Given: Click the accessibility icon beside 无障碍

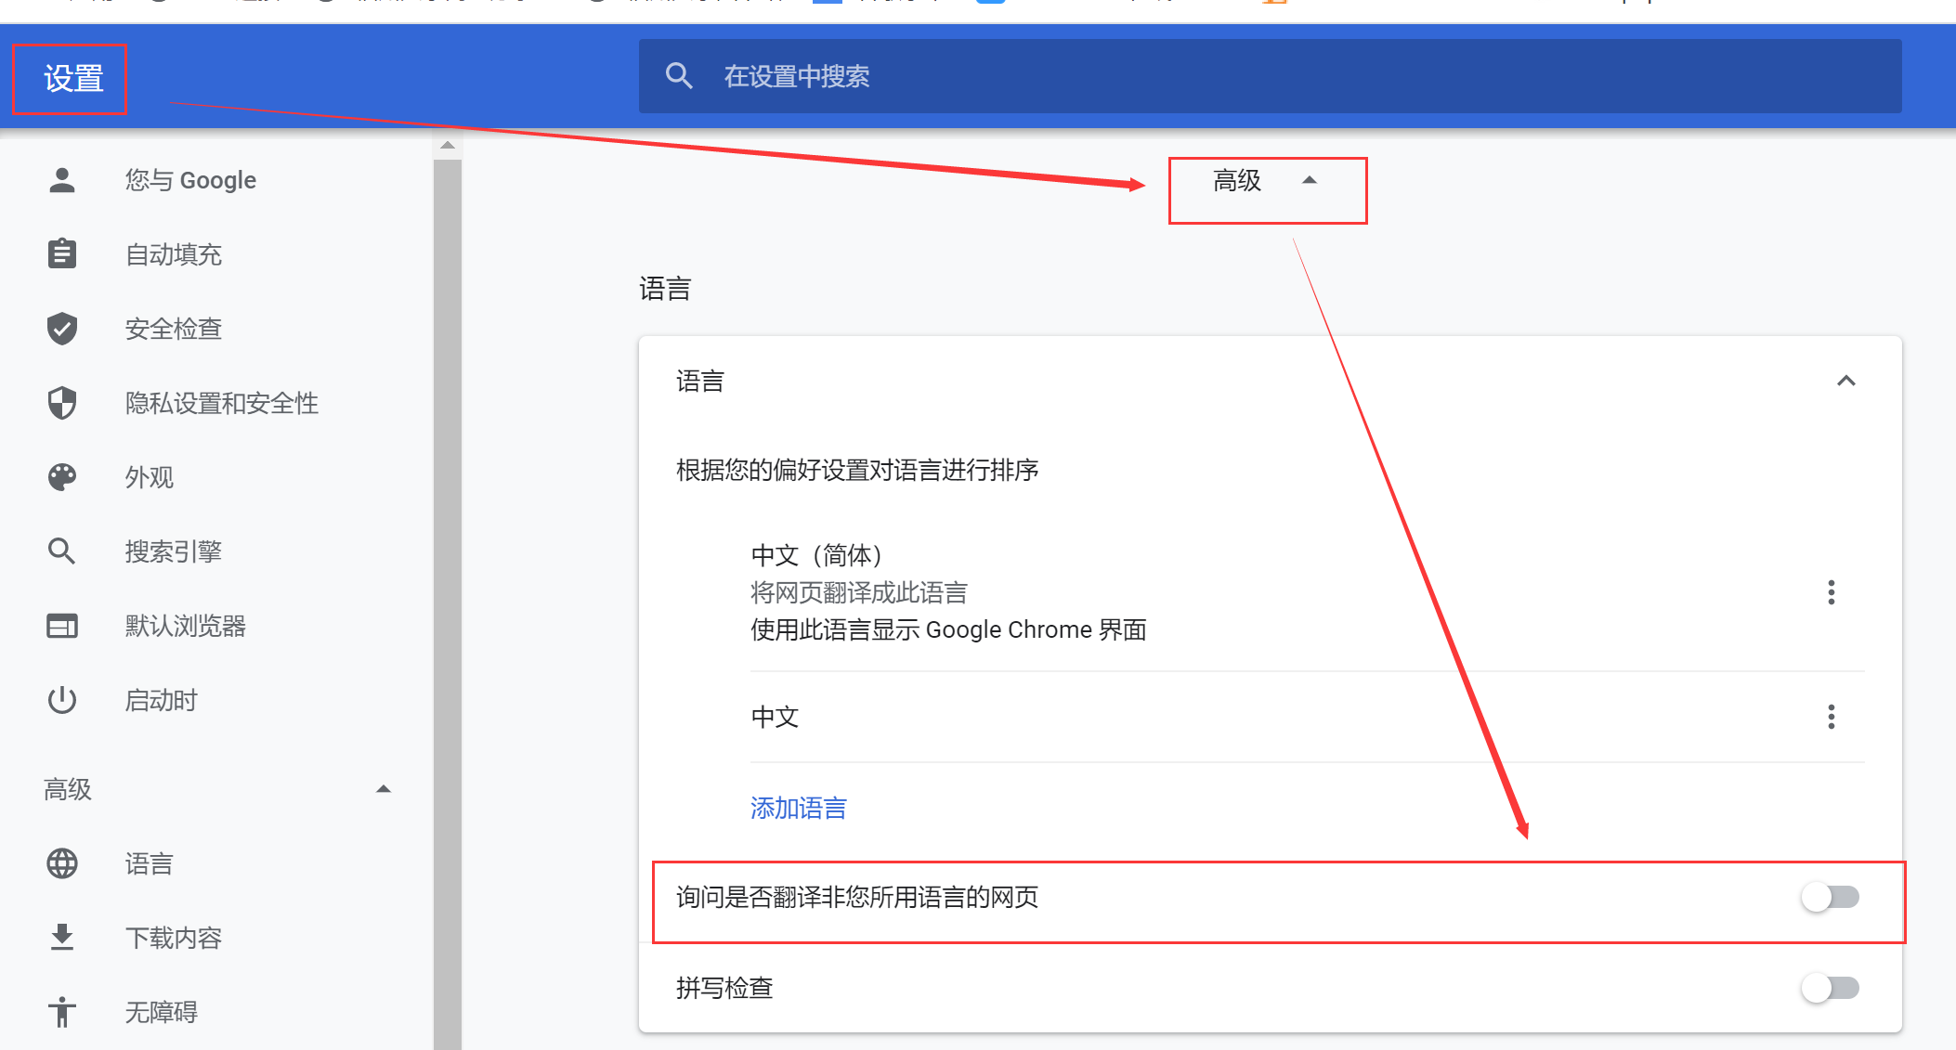Looking at the screenshot, I should tap(62, 1012).
